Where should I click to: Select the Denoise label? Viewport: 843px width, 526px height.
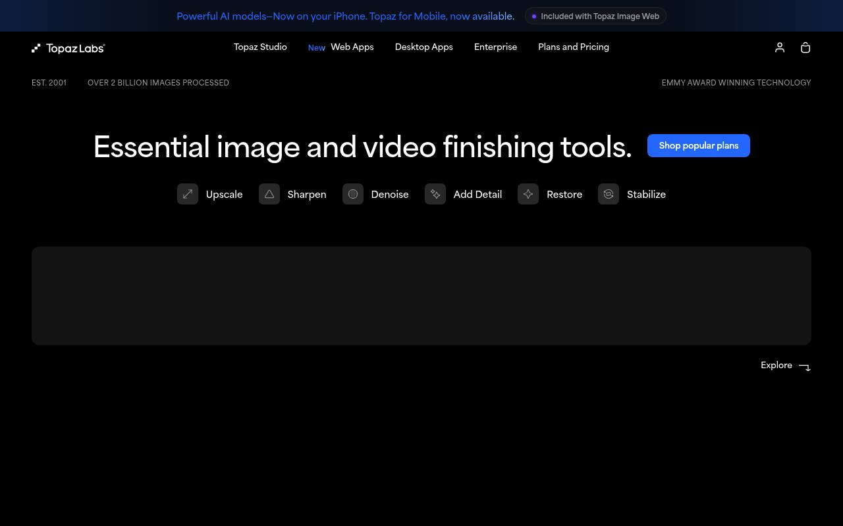tap(390, 195)
